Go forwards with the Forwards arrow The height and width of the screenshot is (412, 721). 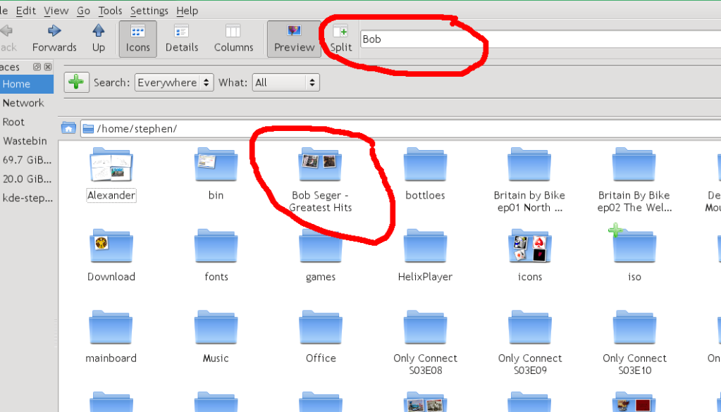tap(54, 39)
